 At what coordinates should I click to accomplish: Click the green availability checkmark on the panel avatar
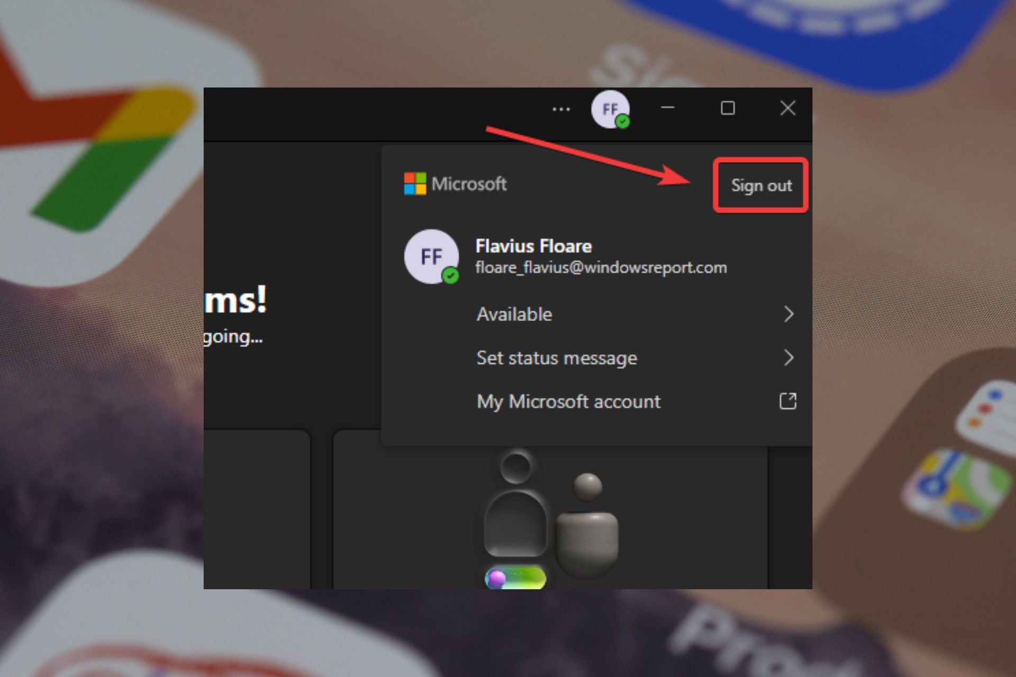pos(451,274)
